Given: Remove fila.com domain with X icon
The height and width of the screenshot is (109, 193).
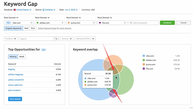Looking at the screenshot, I should [125, 23].
